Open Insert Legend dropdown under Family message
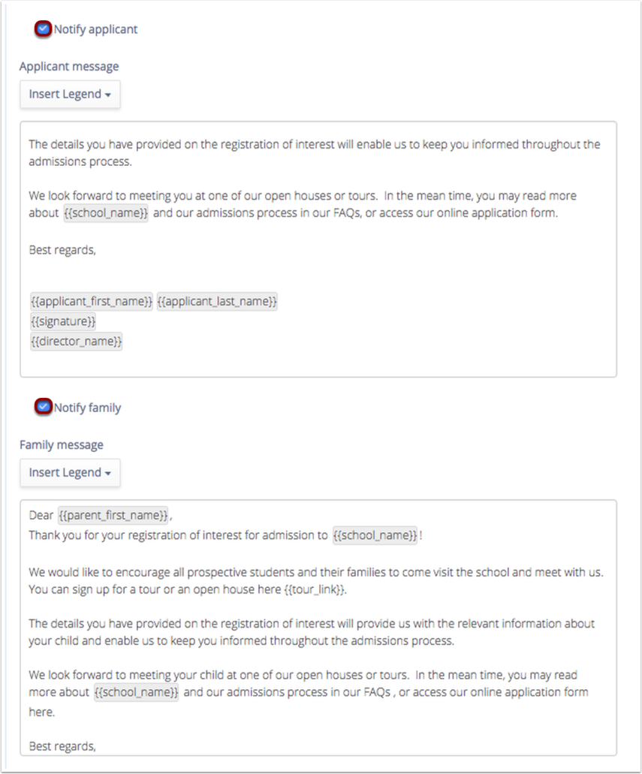 coord(70,473)
